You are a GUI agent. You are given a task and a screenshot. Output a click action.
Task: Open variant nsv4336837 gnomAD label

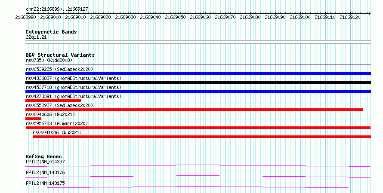[74, 78]
